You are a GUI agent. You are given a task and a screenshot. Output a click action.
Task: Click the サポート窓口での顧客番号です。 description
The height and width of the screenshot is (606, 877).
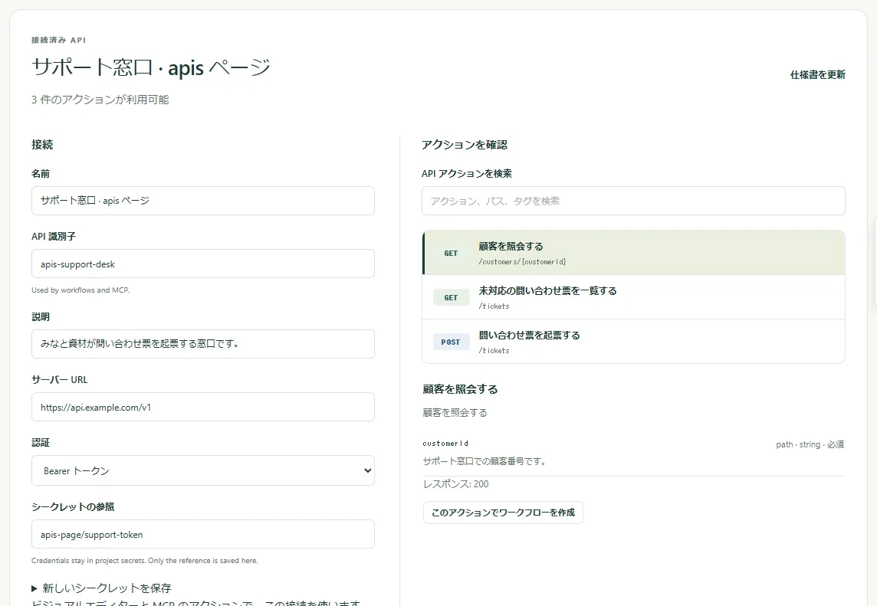(x=485, y=461)
